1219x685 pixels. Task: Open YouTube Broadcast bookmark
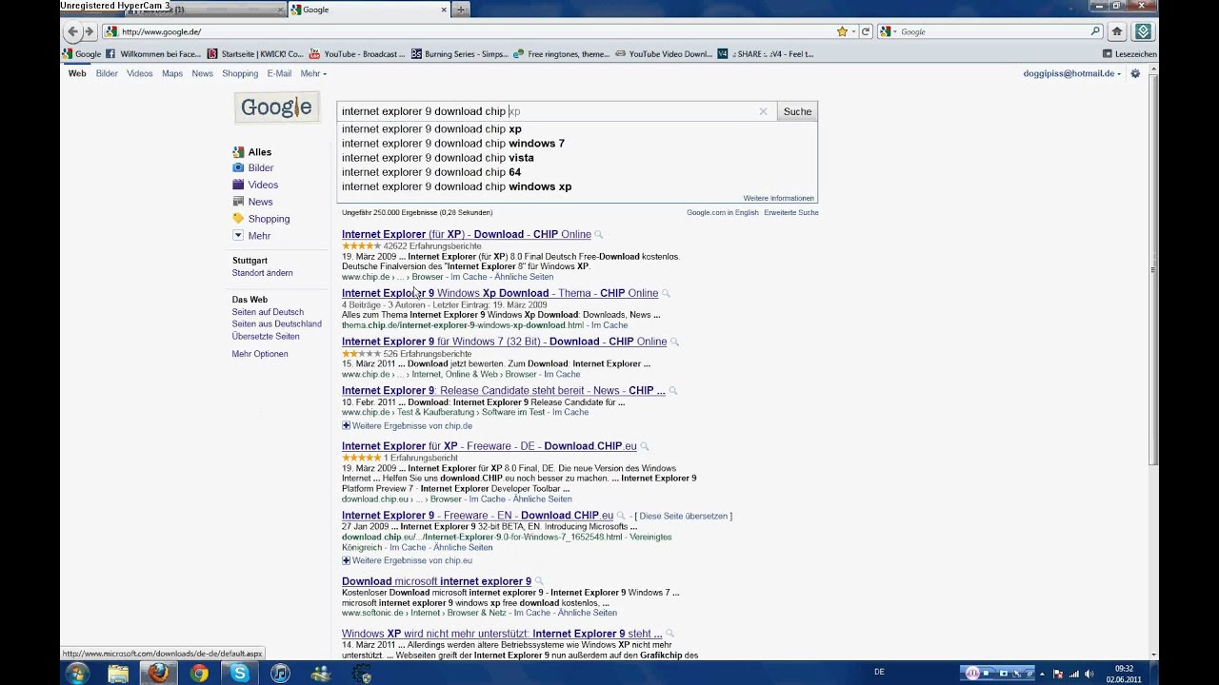coord(358,54)
